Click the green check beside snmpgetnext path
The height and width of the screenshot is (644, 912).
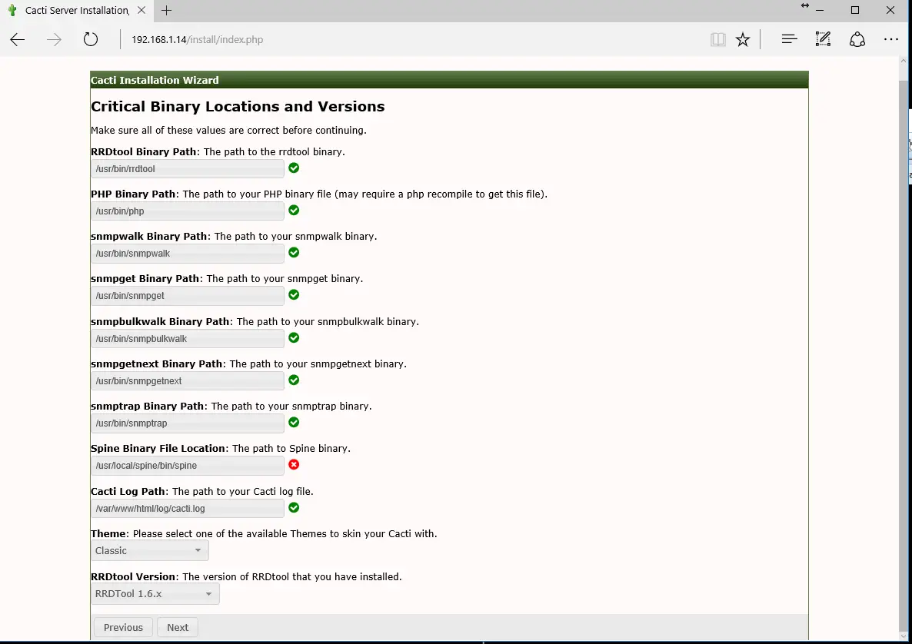pos(294,380)
